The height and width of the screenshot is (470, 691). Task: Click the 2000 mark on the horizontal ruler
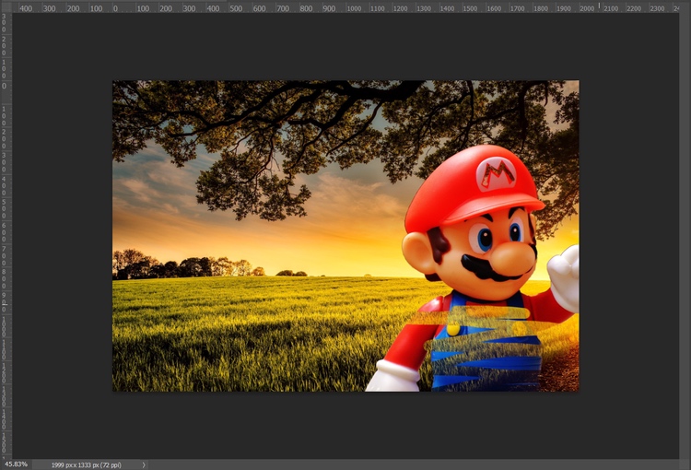587,8
